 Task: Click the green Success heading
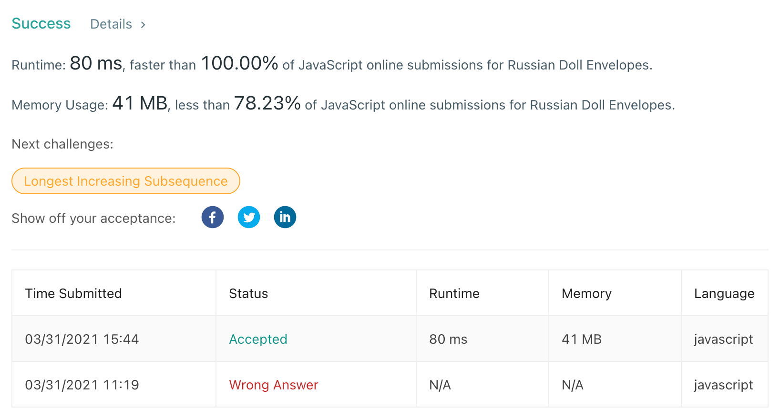click(41, 24)
